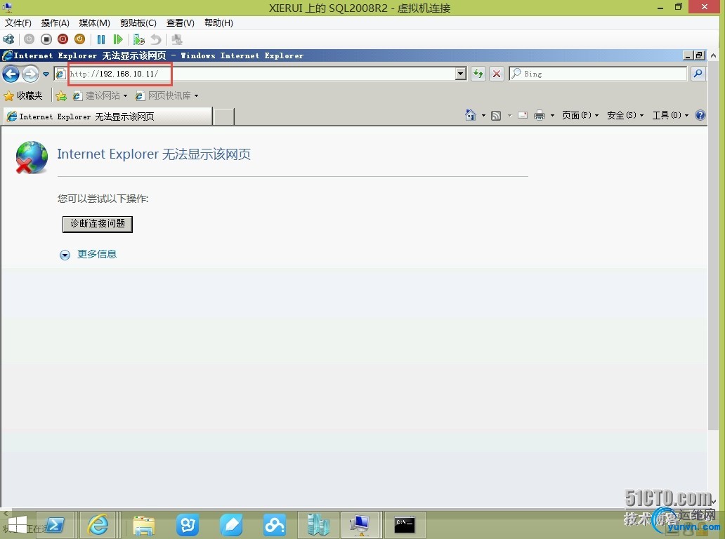This screenshot has width=725, height=539.
Task: Click the Ctrl+Alt+Del icon in VM toolbar
Action: (8, 39)
